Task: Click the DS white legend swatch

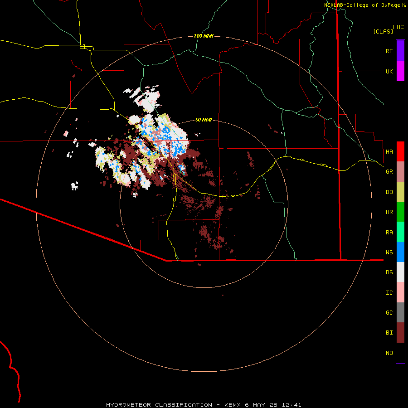Action: tap(400, 272)
